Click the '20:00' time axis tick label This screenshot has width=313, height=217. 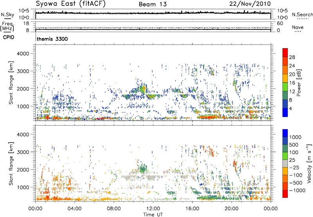(x=231, y=209)
